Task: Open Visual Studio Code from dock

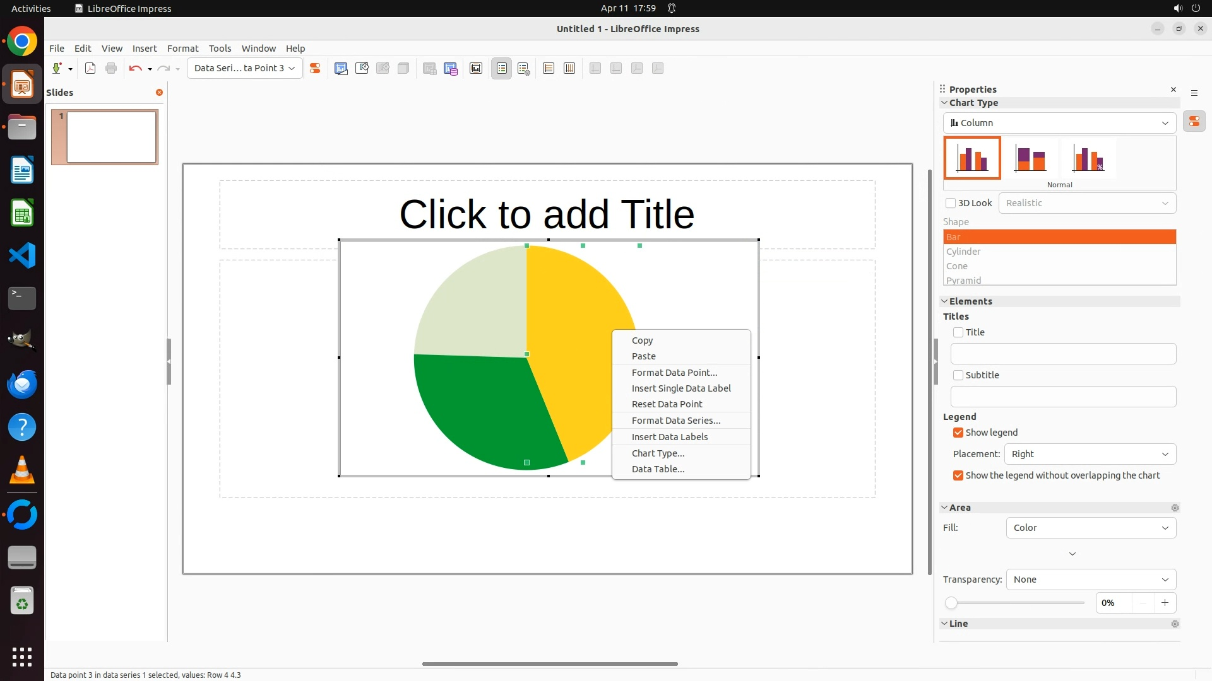Action: tap(22, 255)
